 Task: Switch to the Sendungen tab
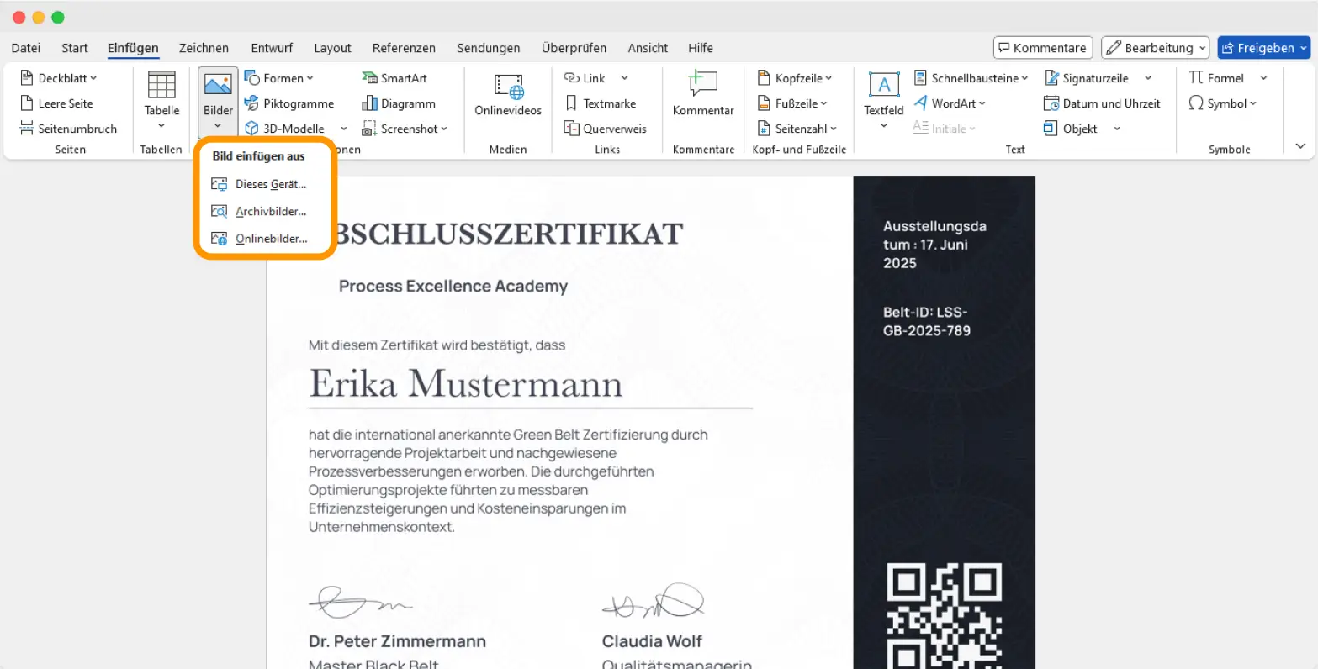tap(489, 48)
